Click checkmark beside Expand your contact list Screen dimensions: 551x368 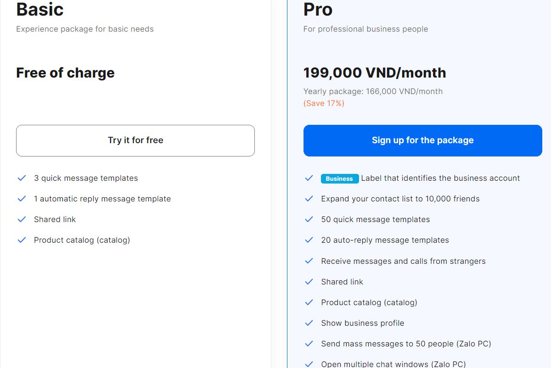309,199
